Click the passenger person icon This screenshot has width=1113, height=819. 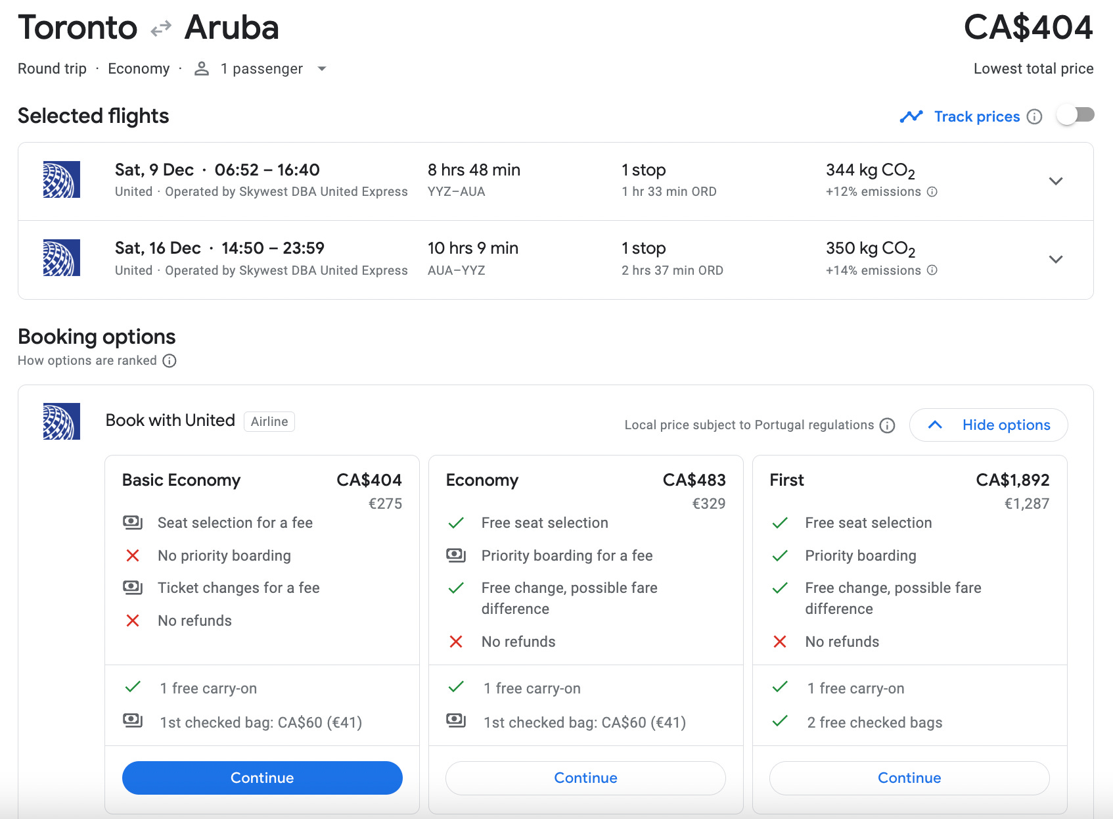click(x=202, y=68)
